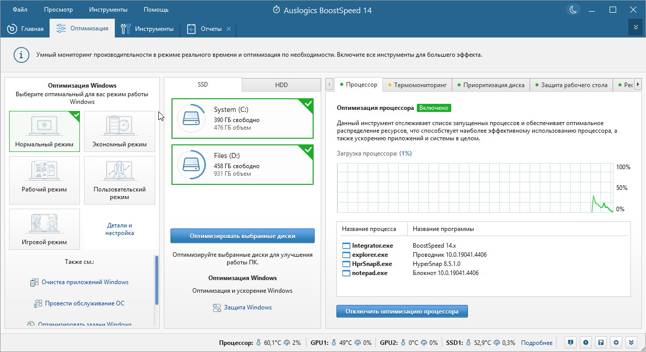Switch to the HDD tab
Image resolution: width=646 pixels, height=352 pixels.
pos(281,85)
